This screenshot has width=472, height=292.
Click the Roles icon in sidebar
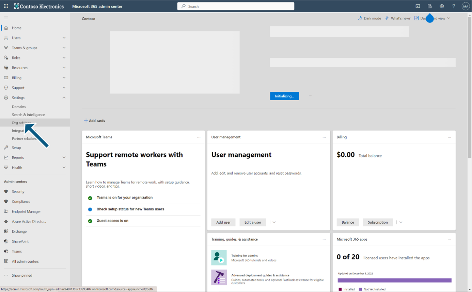pos(6,58)
